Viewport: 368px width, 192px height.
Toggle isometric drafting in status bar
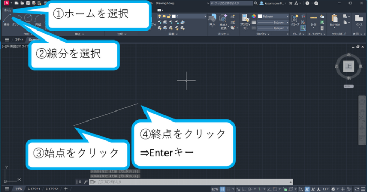click(259, 189)
